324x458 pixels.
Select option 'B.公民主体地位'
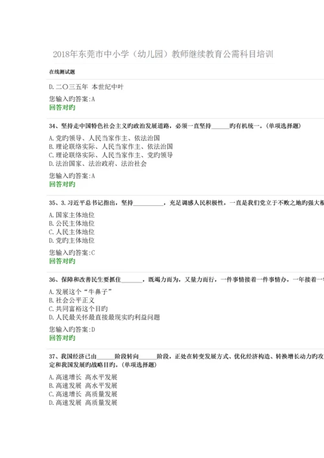(x=72, y=223)
